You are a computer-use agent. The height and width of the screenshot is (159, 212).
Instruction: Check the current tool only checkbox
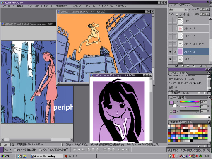pos(170,93)
